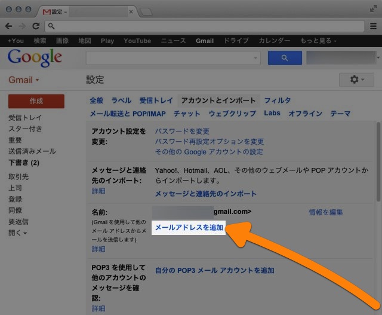Viewport: 382px width, 315px height.
Task: Open メール転送と POP/IMAP tab
Action: pos(128,114)
